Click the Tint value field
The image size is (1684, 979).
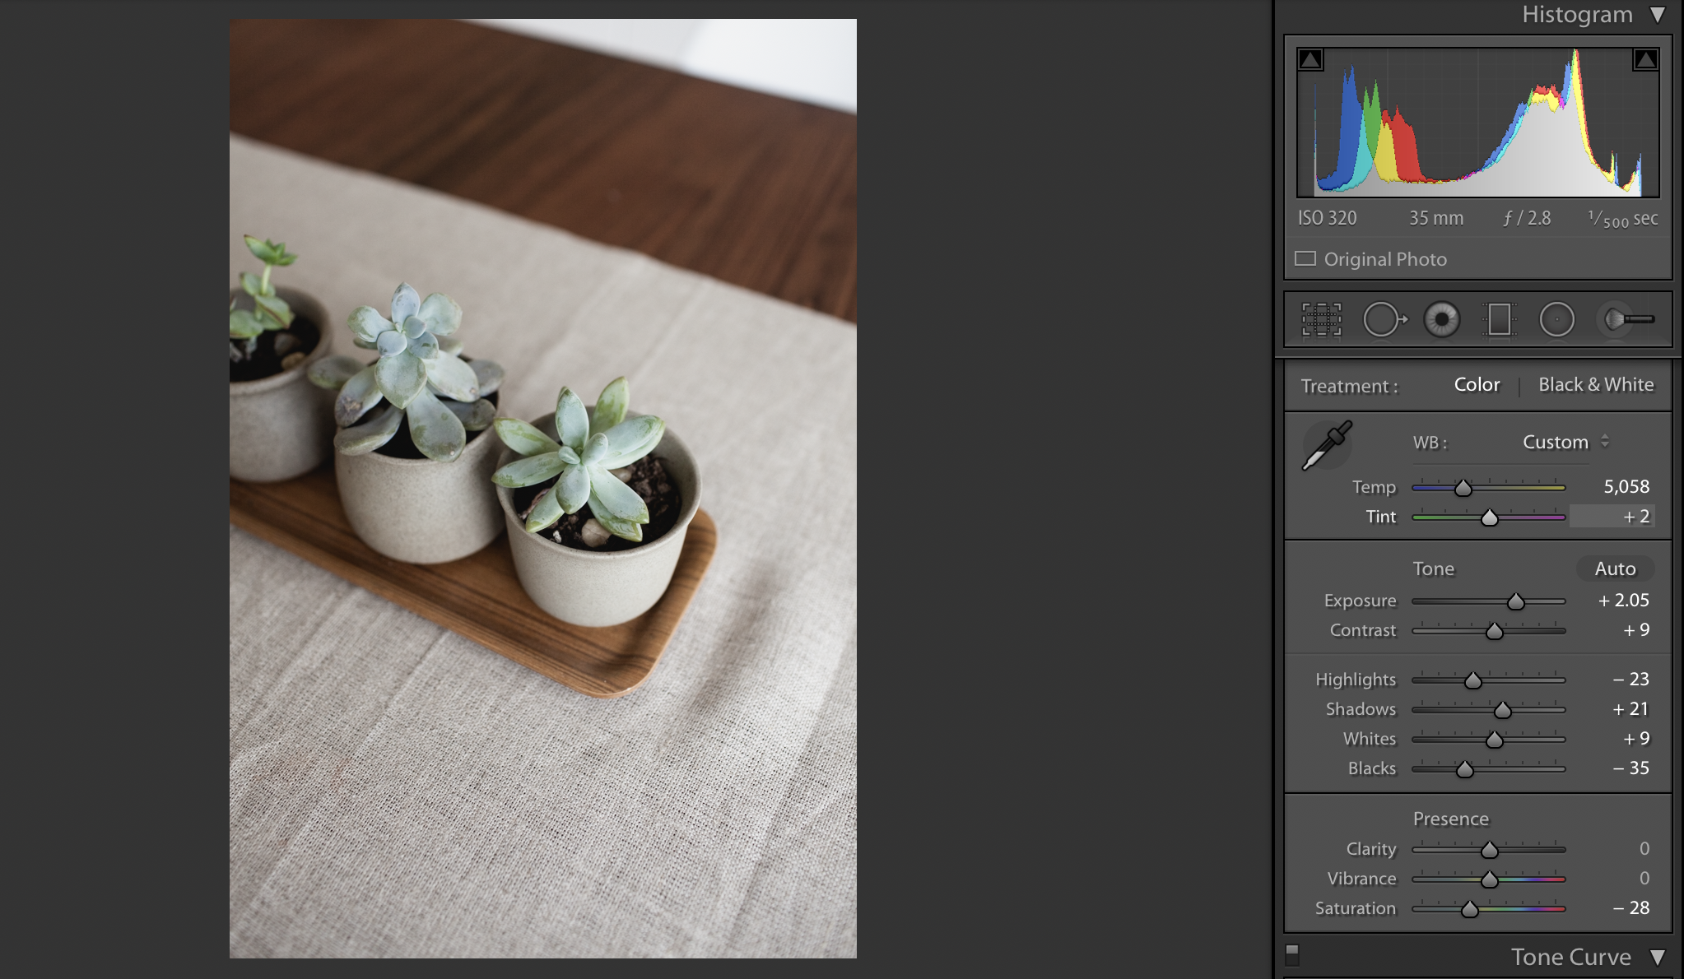(x=1612, y=517)
